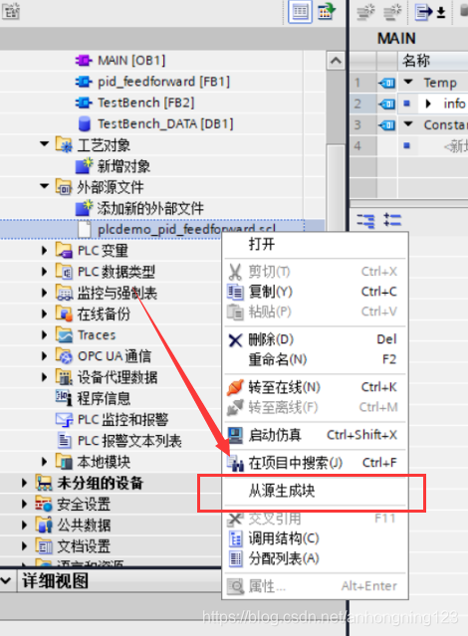Click the project tree scrollbar up arrow
This screenshot has width=468, height=636.
pyautogui.click(x=336, y=61)
